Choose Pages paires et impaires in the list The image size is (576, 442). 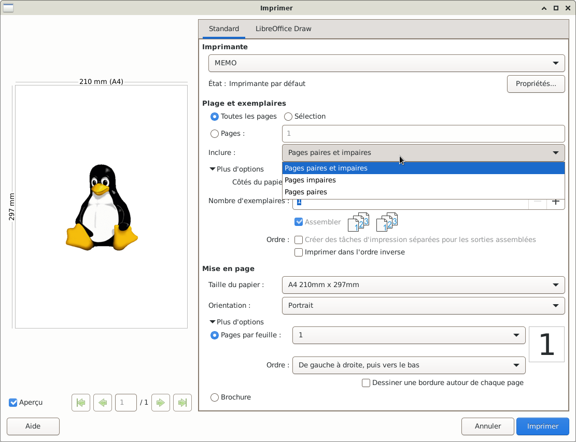[423, 168]
